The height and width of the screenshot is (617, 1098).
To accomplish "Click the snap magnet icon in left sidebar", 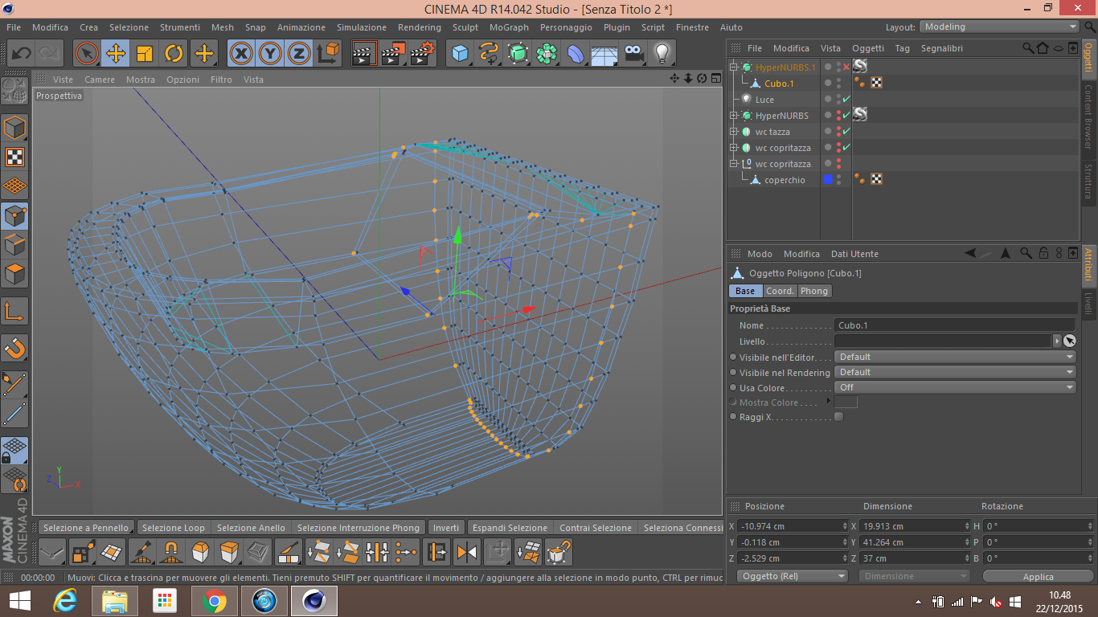I will (15, 348).
